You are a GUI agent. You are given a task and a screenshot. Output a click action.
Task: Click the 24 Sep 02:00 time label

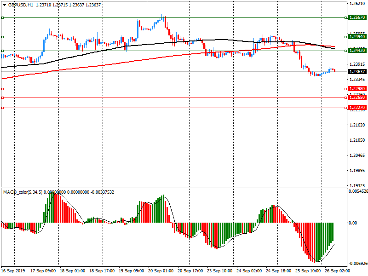pos(249,271)
